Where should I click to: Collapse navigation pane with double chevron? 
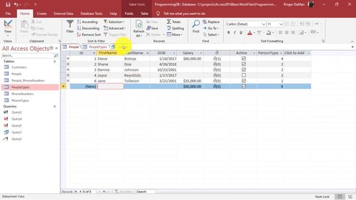[57, 48]
